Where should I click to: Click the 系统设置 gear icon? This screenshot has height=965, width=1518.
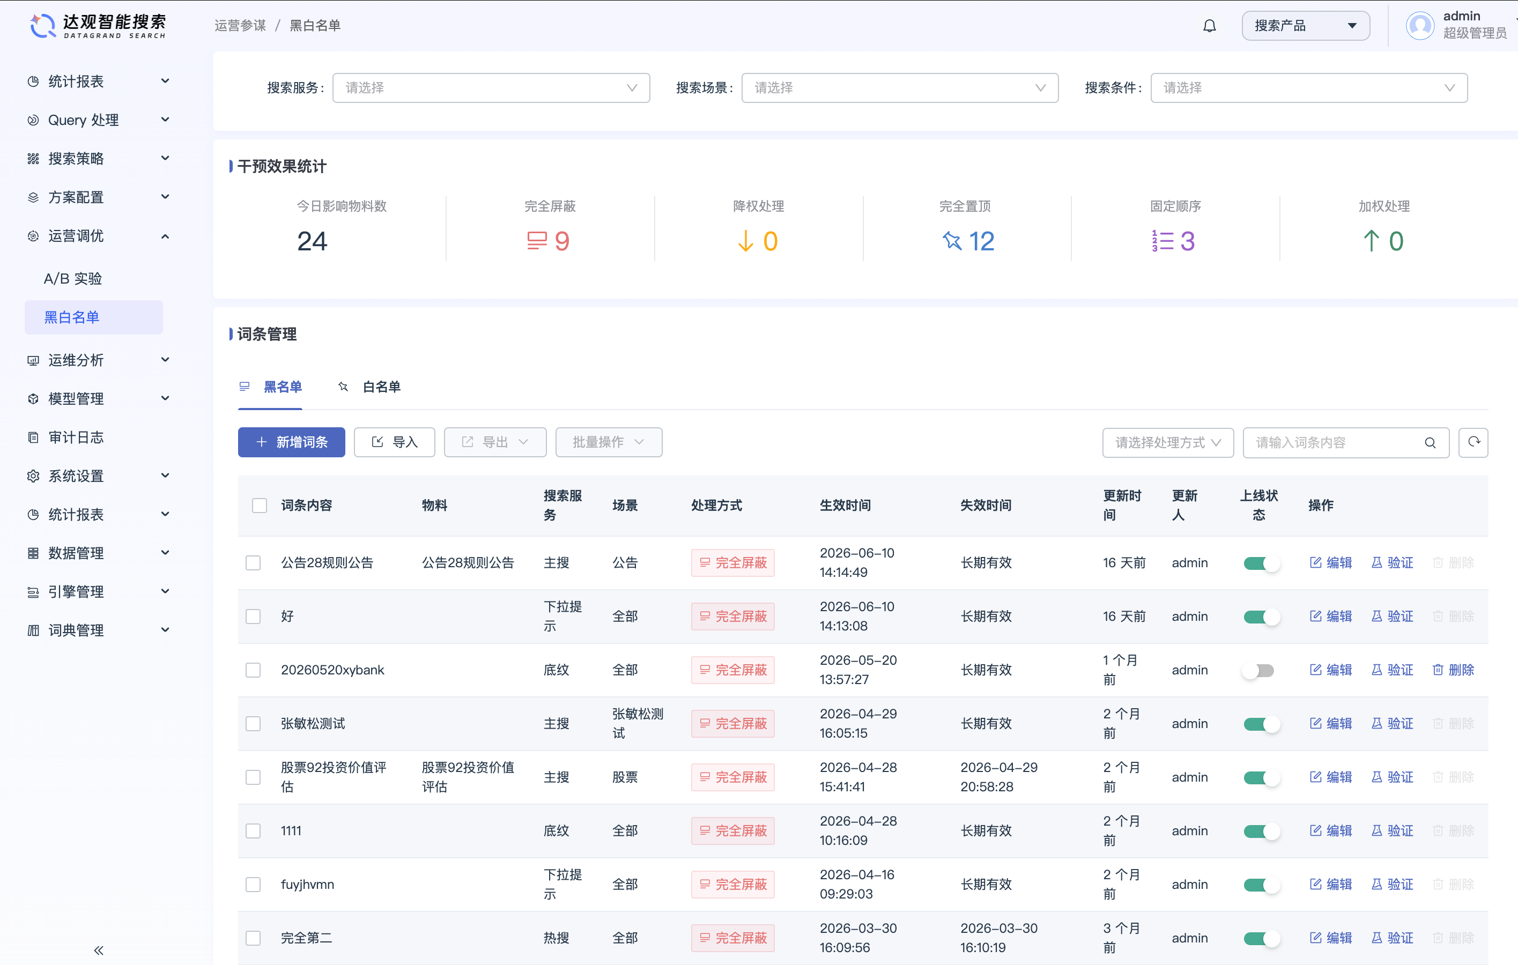(x=33, y=476)
